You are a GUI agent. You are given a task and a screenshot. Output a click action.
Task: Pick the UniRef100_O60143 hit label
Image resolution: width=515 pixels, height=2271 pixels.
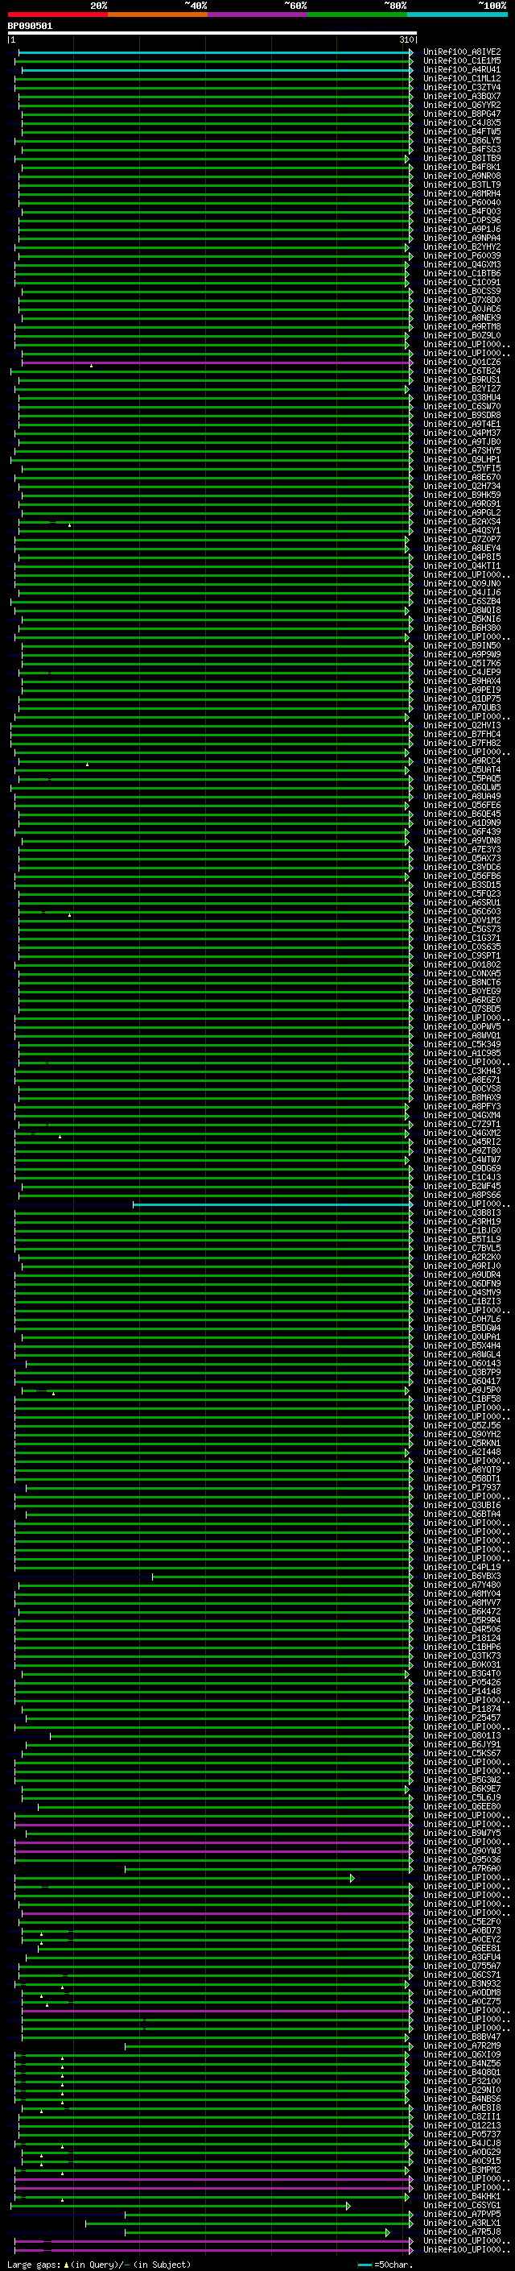pos(462,1364)
